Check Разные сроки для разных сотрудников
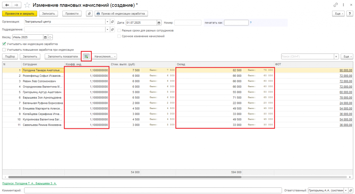The height and width of the screenshot is (194, 355). tap(119, 31)
